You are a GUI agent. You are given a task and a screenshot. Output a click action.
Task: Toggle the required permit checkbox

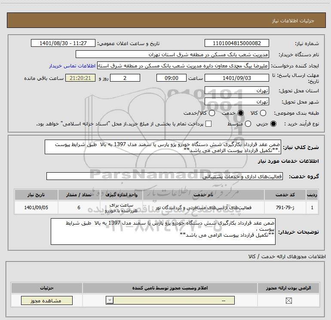point(288,301)
